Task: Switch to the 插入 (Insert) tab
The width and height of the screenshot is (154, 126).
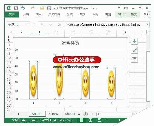Action: pos(38,14)
